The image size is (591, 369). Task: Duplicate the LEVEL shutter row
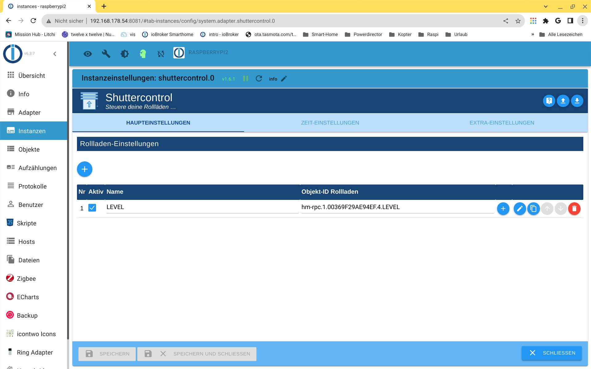[533, 209]
